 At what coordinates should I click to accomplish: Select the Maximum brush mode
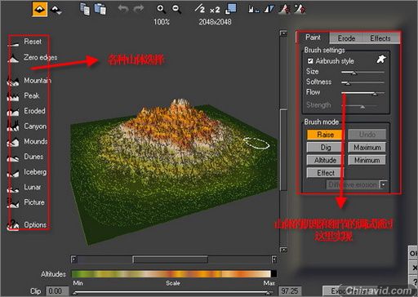point(367,147)
